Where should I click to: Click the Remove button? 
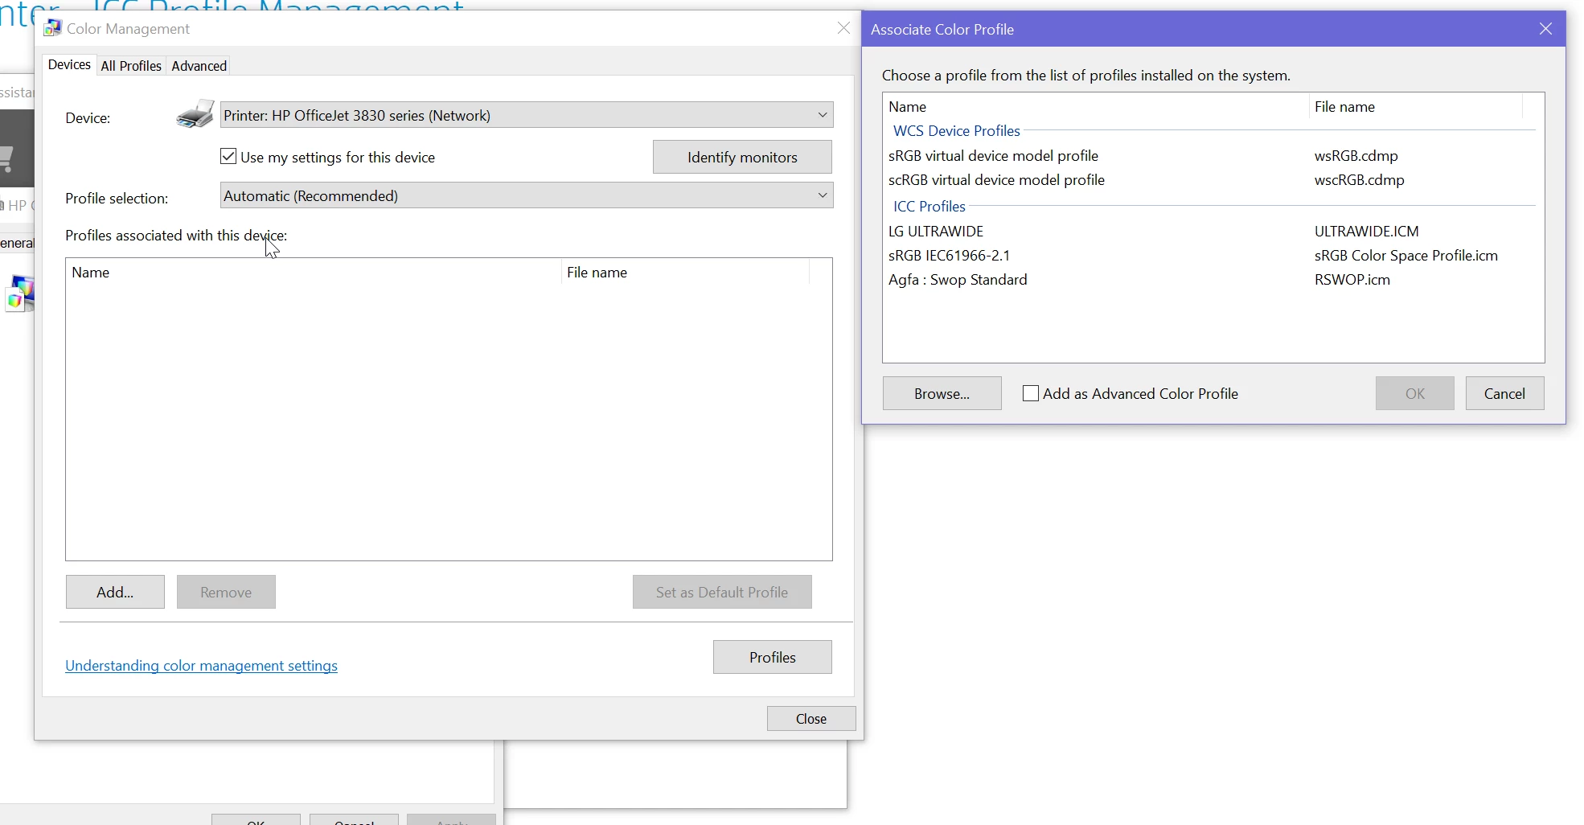[x=226, y=592]
